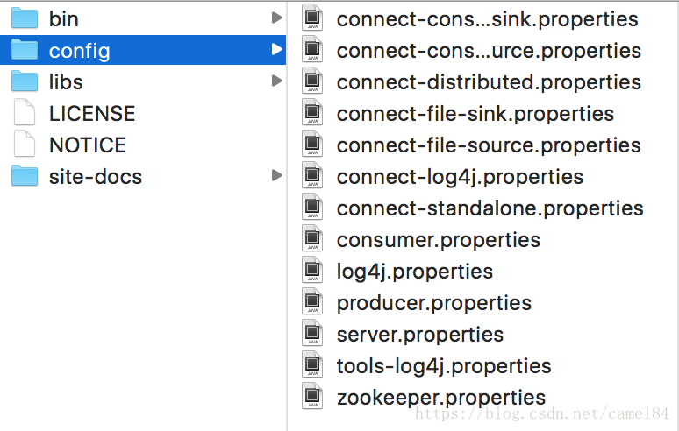679x431 pixels.
Task: Select consumer.properties file name
Action: [x=439, y=240]
